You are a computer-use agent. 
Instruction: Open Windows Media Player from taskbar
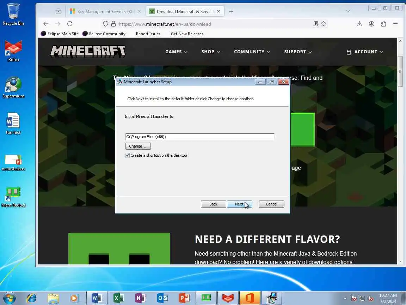click(x=75, y=298)
